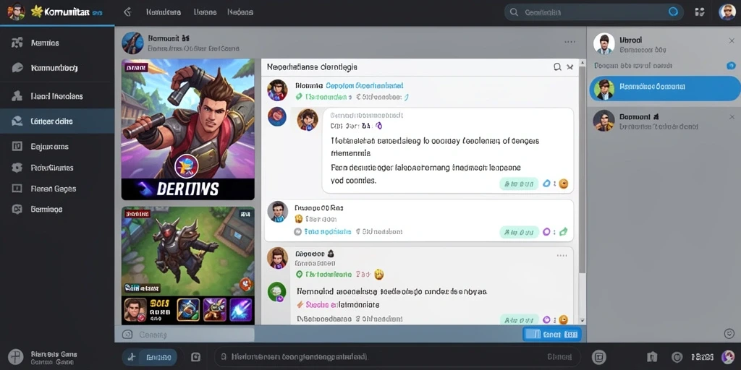Open the Gajeusems sidebar item
This screenshot has height=370, width=741.
[56, 147]
